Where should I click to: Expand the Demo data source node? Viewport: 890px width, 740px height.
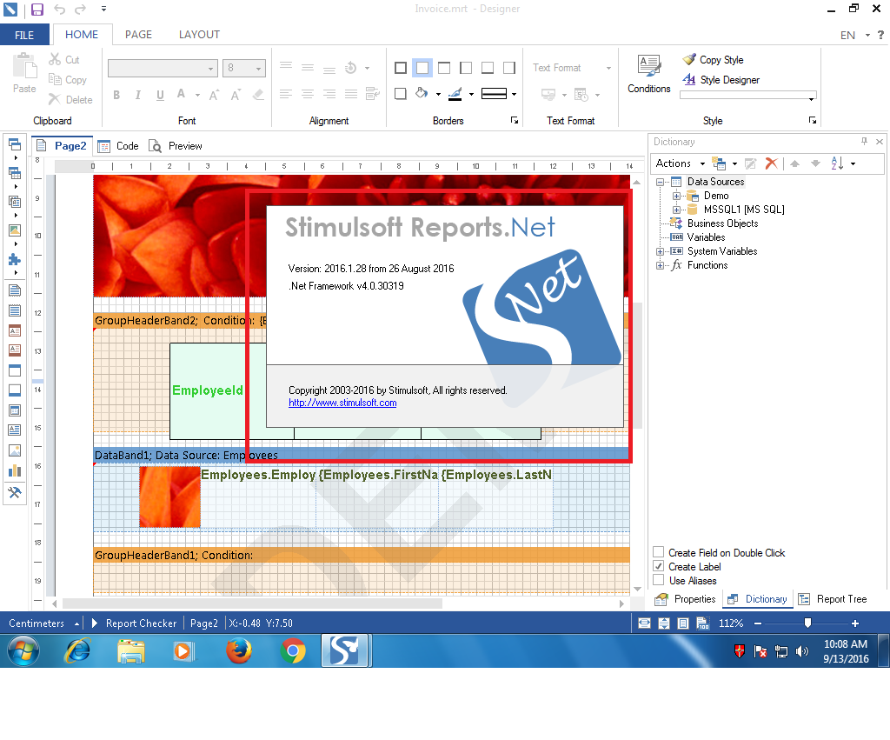676,196
